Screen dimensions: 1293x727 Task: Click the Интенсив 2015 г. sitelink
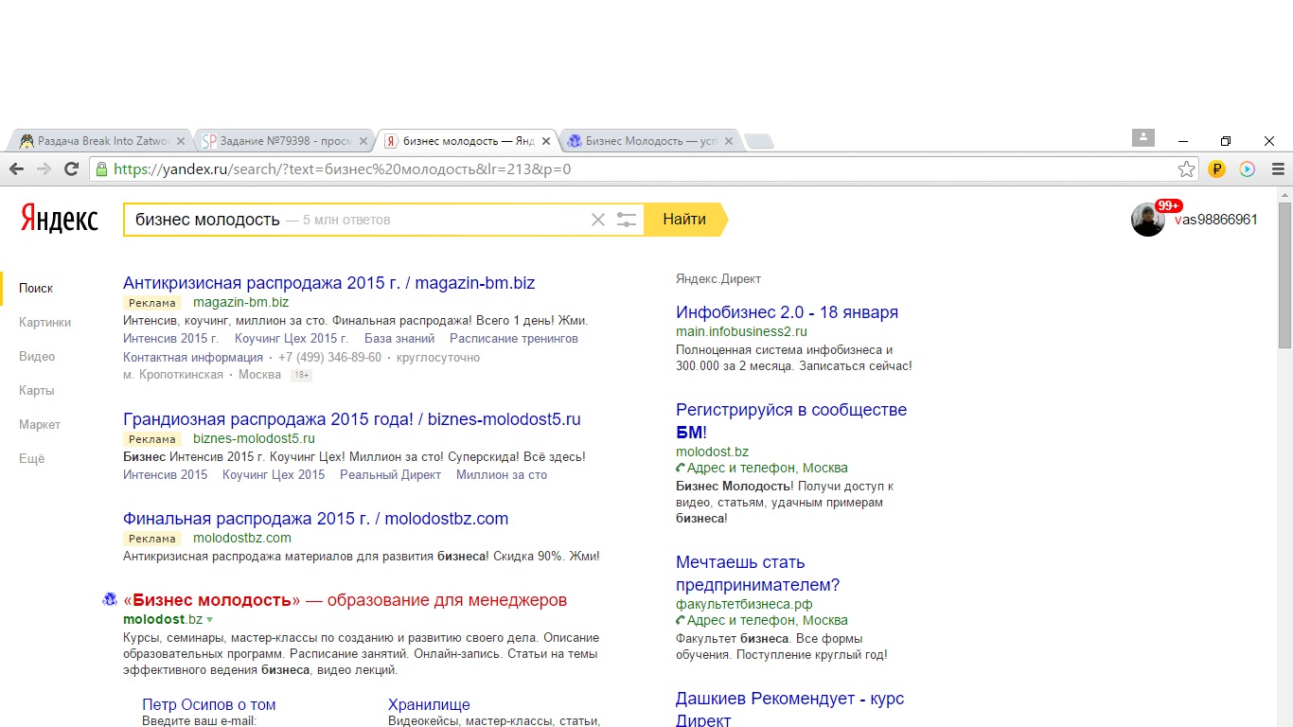171,339
